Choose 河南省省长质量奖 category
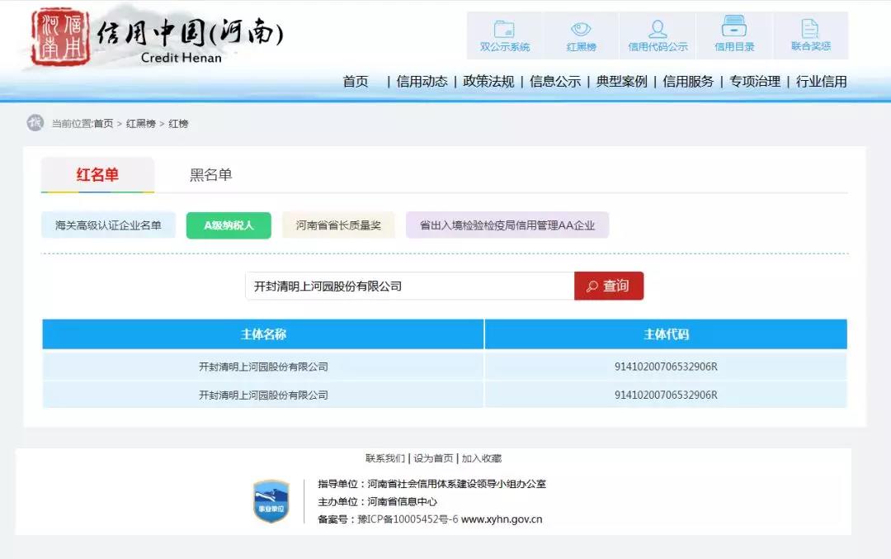Image resolution: width=891 pixels, height=559 pixels. (338, 225)
